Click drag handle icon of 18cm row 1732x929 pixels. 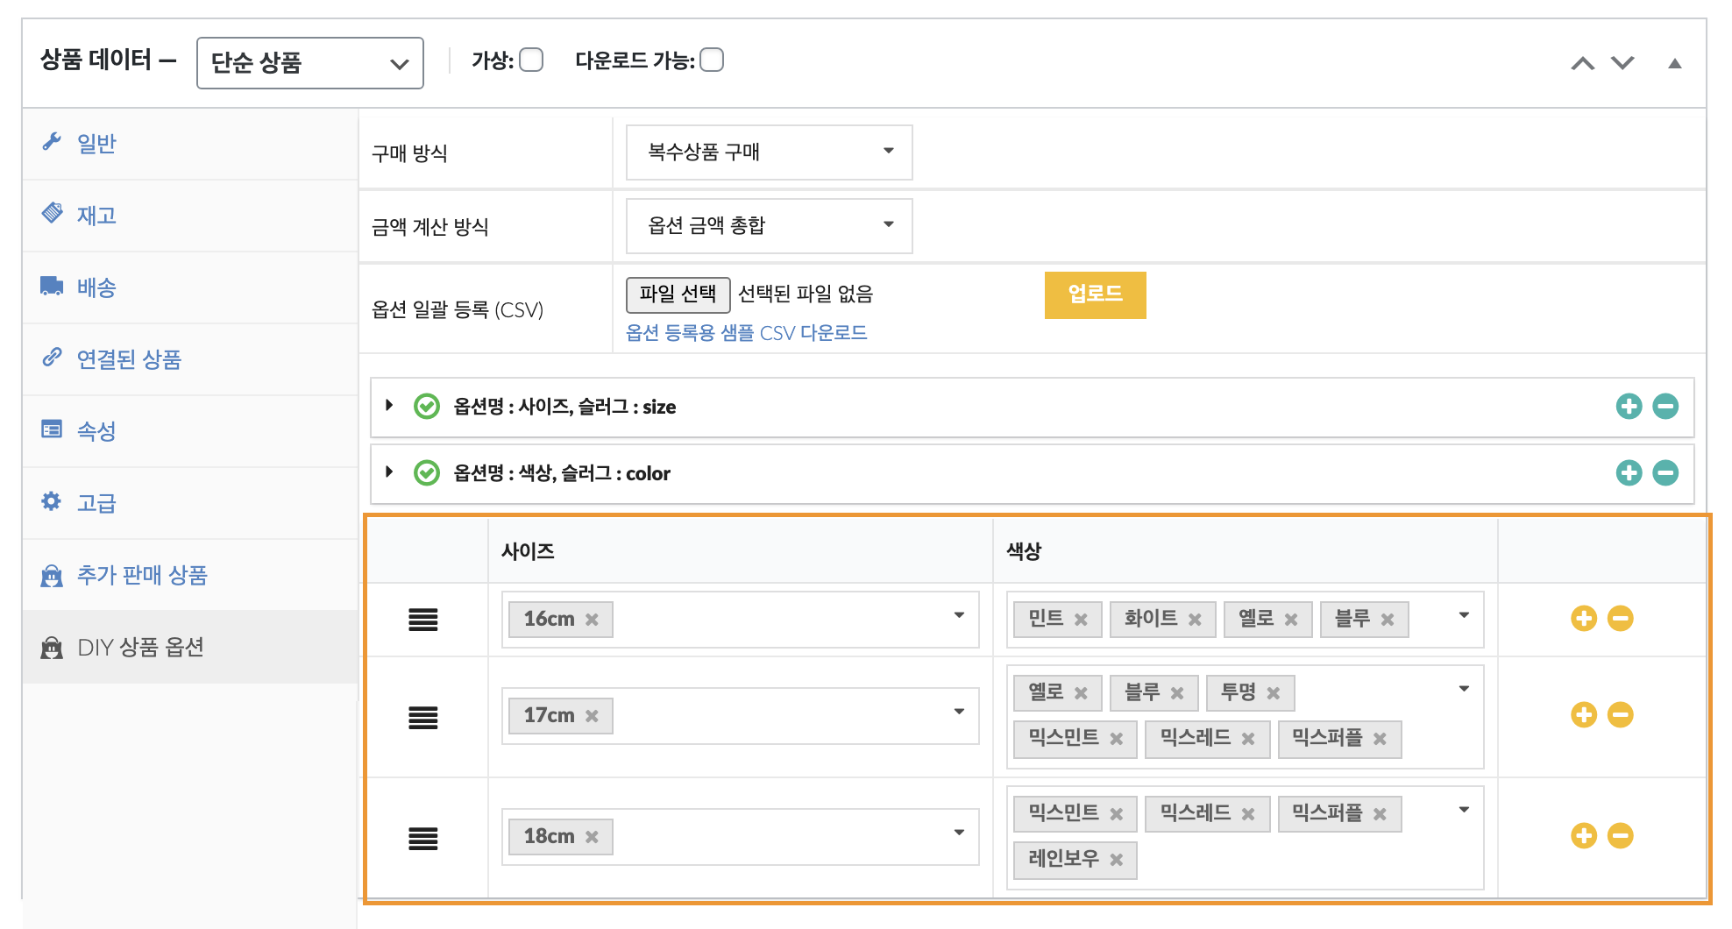point(422,839)
